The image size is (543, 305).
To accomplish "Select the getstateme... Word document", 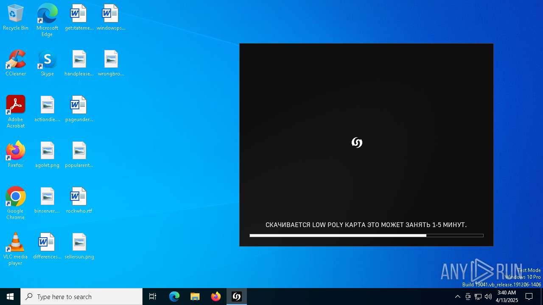I will 79,18.
